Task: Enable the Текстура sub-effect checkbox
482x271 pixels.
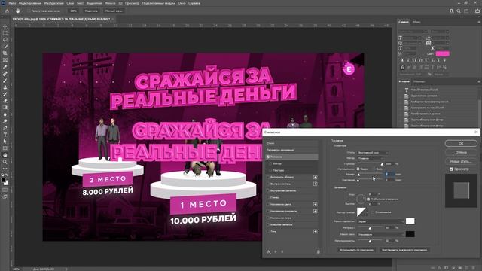Action: point(270,170)
